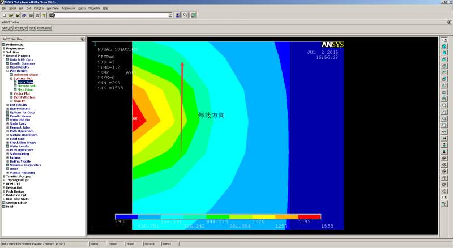The height and width of the screenshot is (248, 453).
Task: Select Element Solu in the tree
Action: coord(27,86)
